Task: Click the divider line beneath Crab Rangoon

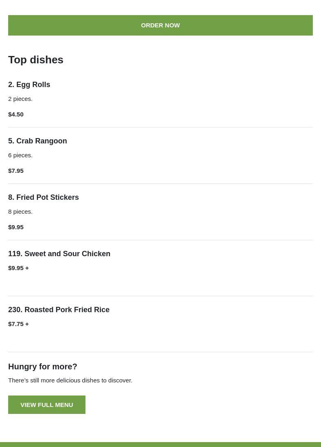Action: click(x=160, y=184)
